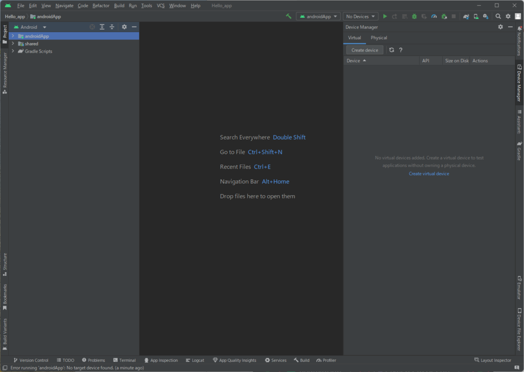This screenshot has width=524, height=372.
Task: Switch to the Physical tab
Action: (379, 38)
